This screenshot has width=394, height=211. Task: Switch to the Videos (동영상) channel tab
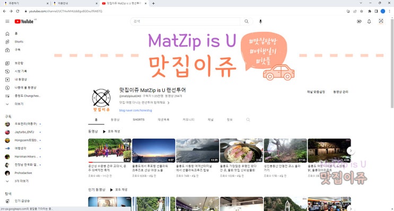point(115,120)
